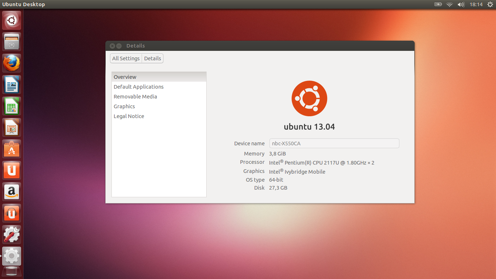Open the Ubuntu Dash home launcher
Screen dimensions: 496x279
pos(12,20)
